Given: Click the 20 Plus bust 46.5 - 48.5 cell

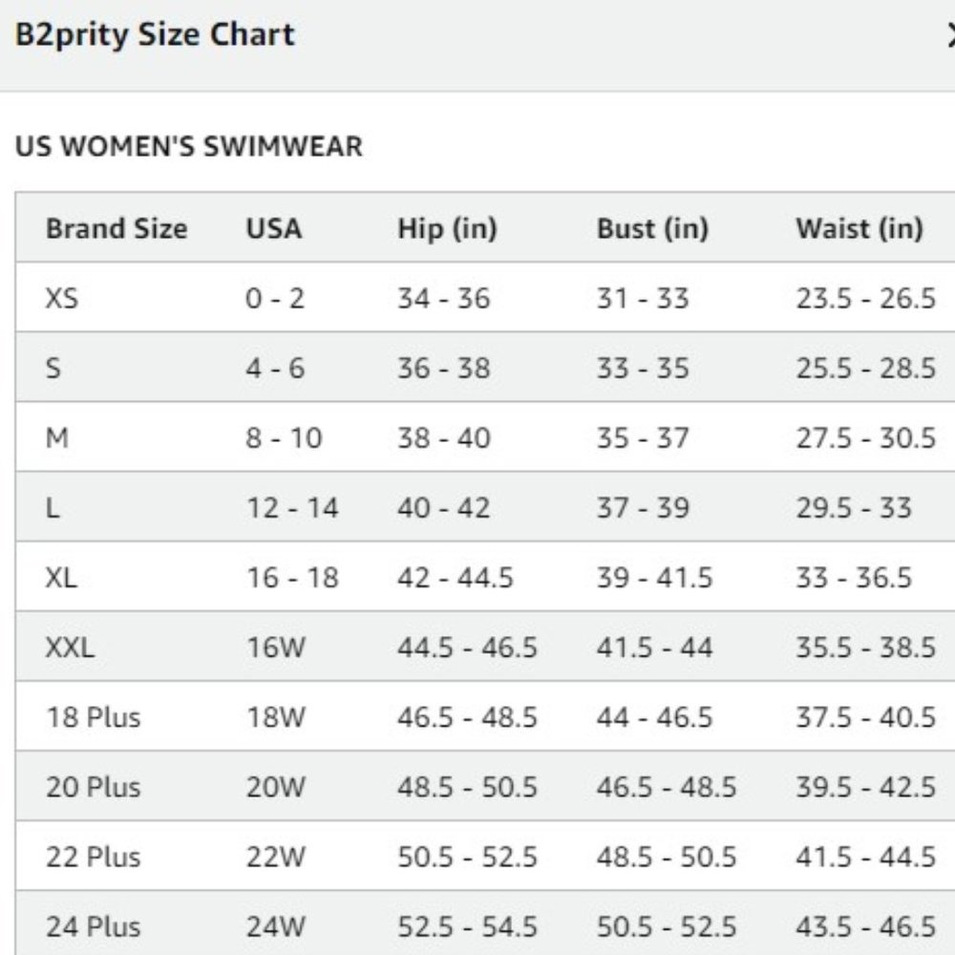Looking at the screenshot, I should pos(667,787).
